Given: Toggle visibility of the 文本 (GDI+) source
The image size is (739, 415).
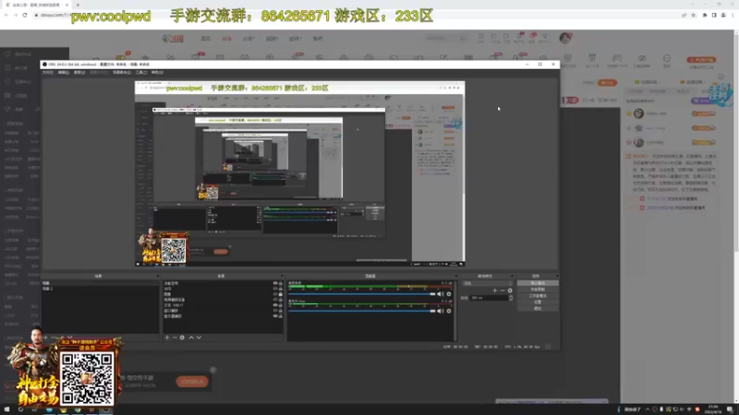Looking at the screenshot, I should (275, 305).
